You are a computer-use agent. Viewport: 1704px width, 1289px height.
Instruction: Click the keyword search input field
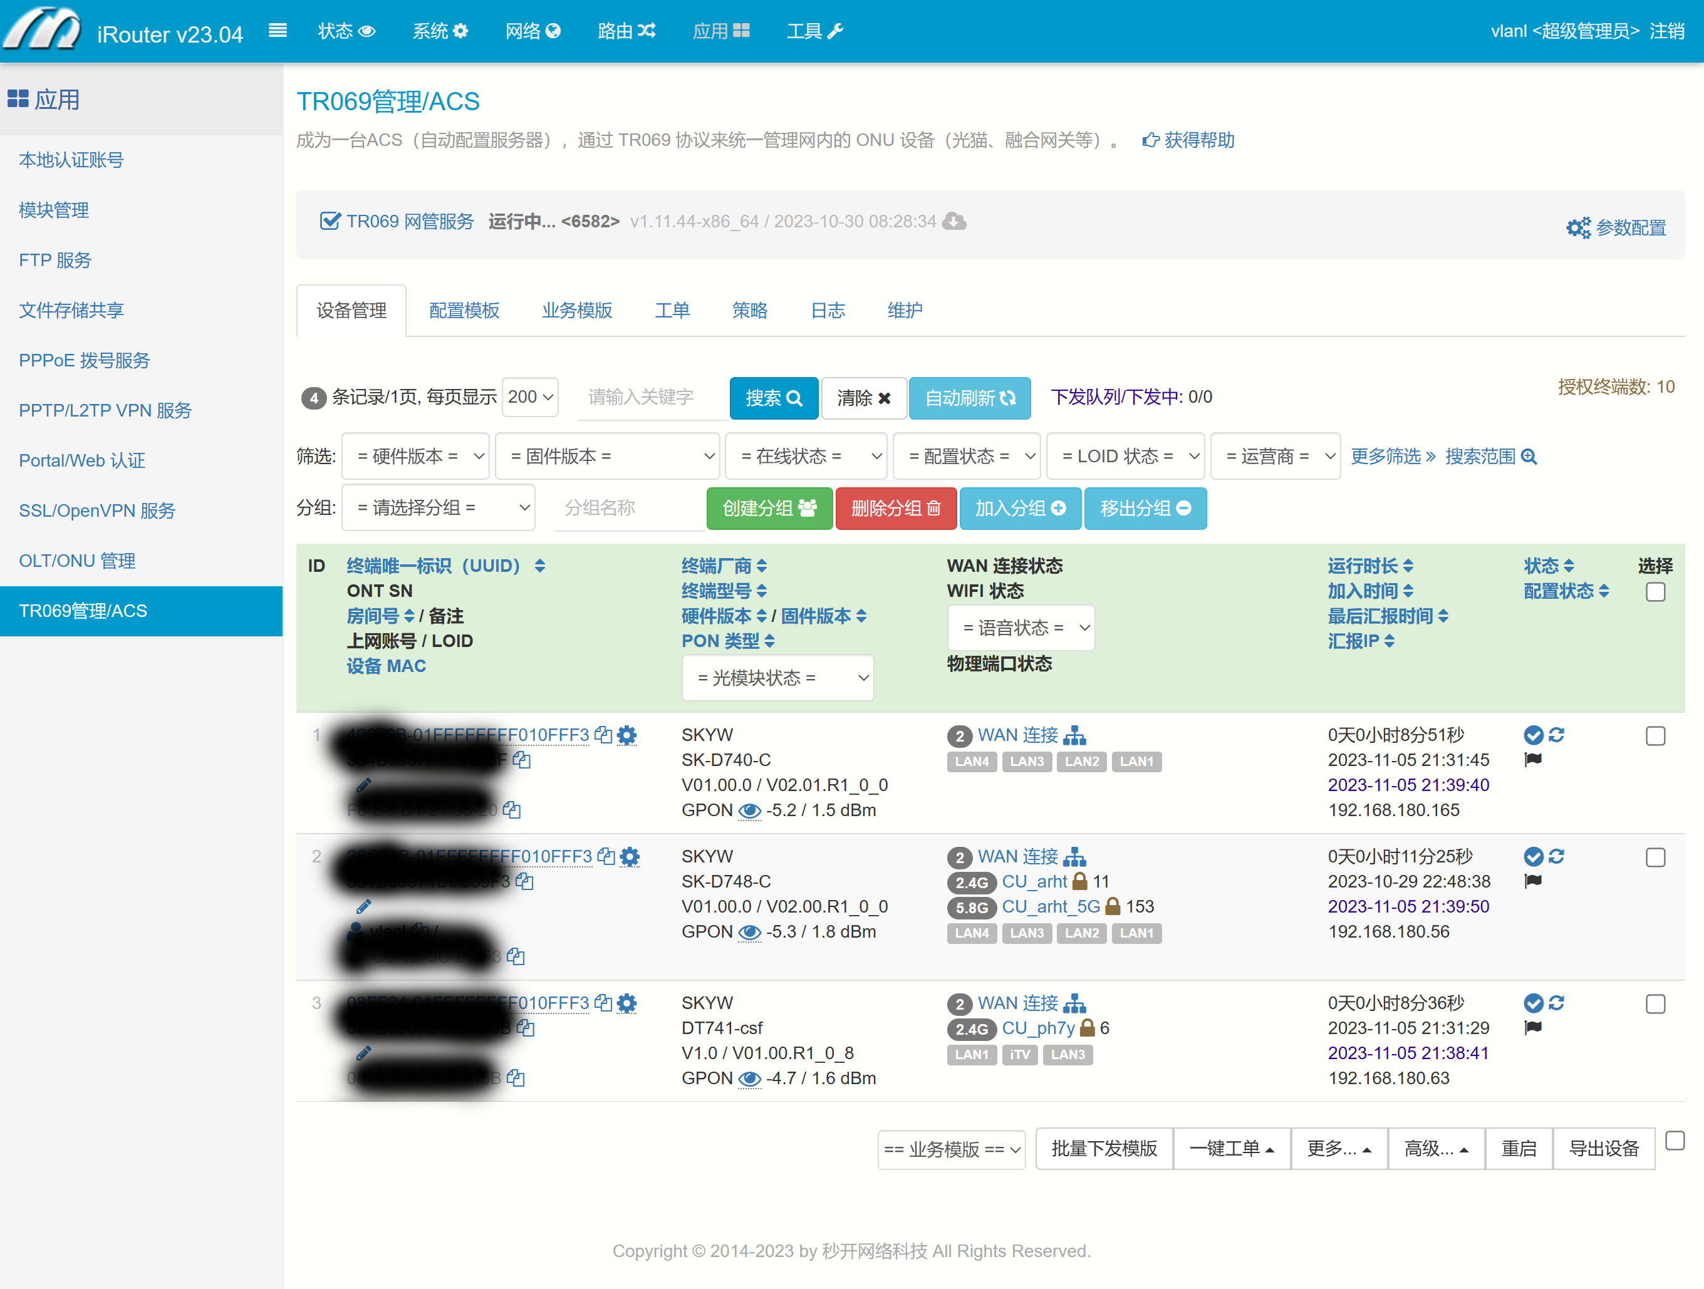point(653,397)
